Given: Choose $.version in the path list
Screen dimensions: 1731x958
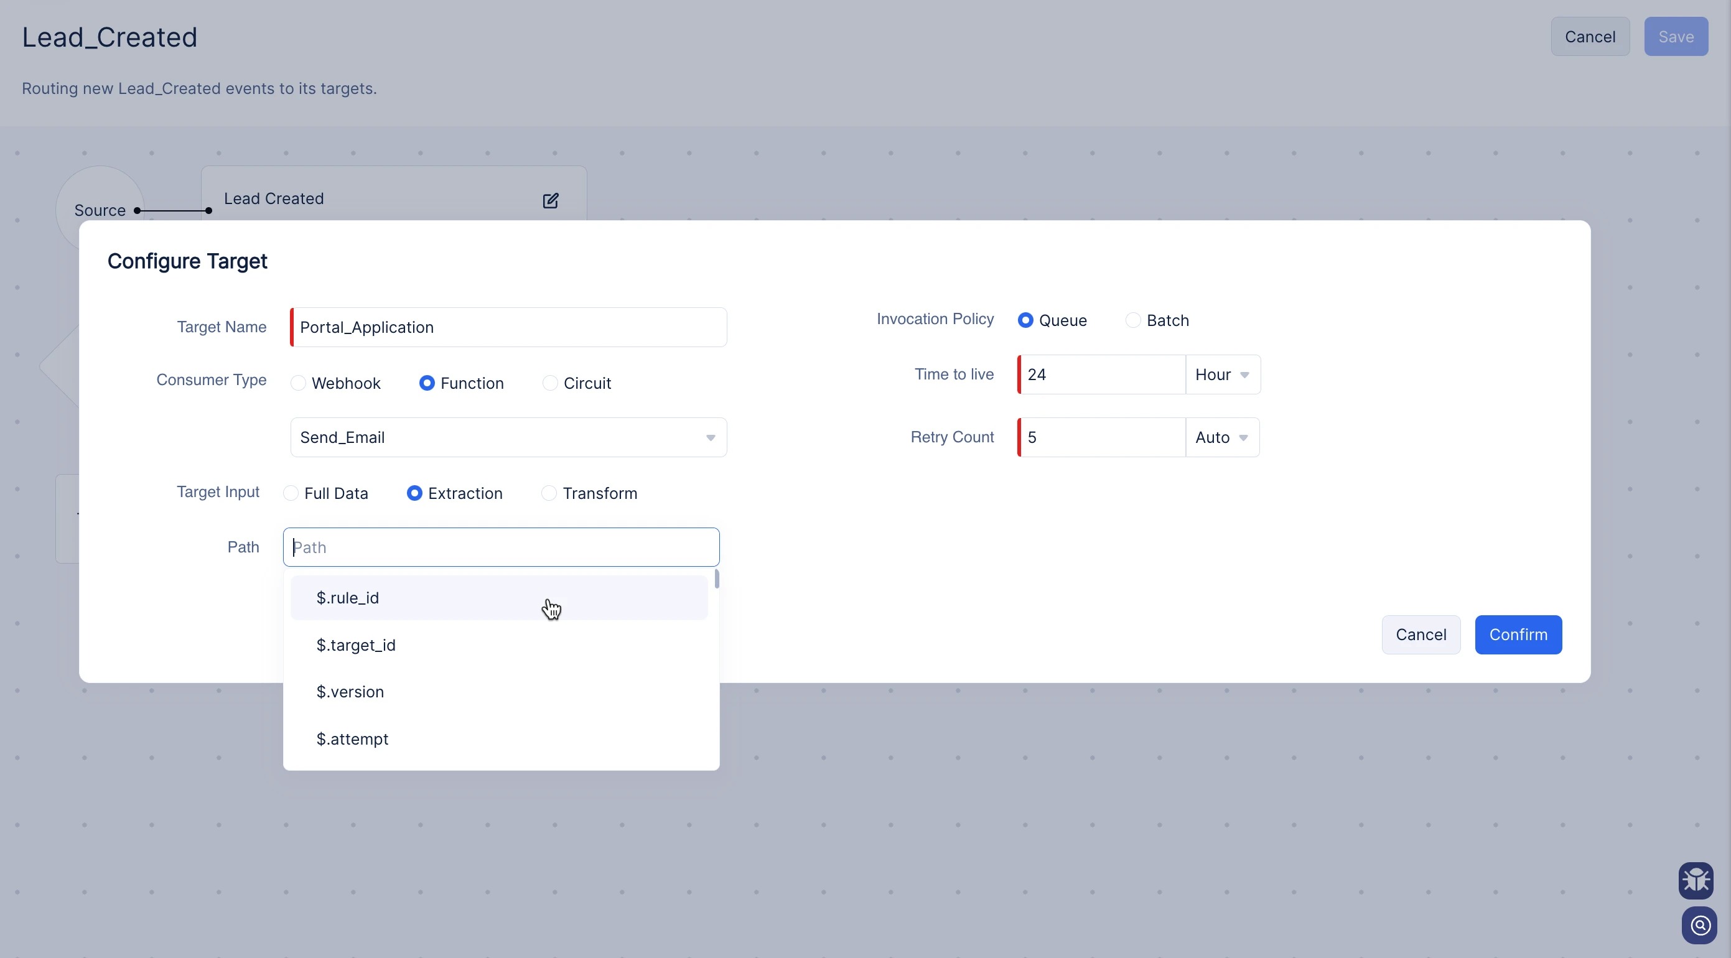Looking at the screenshot, I should [350, 692].
